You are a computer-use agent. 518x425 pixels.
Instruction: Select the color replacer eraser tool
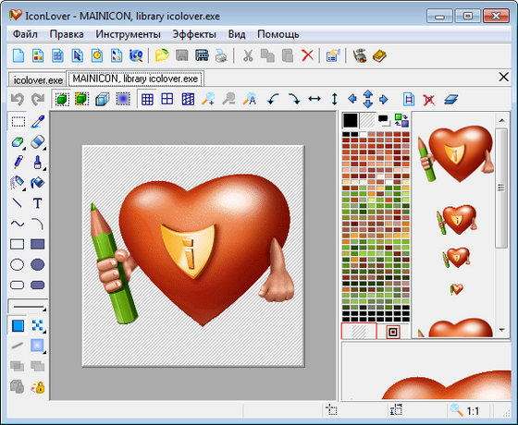18,142
